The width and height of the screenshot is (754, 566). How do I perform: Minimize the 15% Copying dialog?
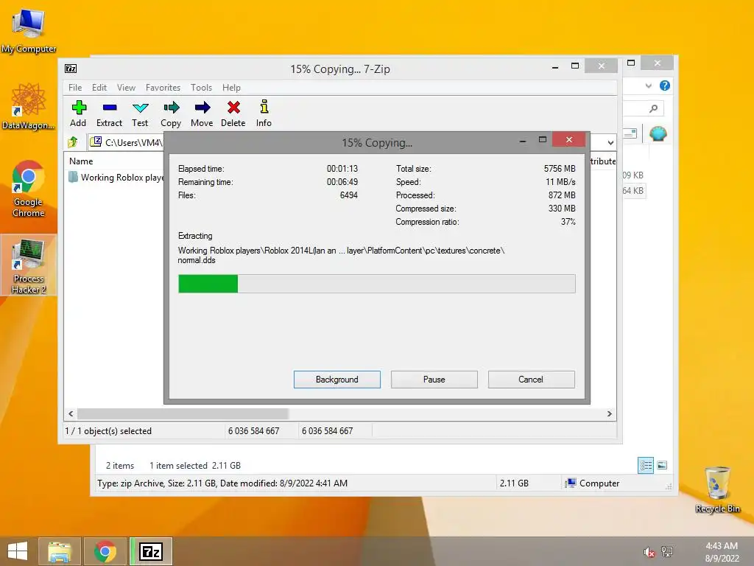pos(523,141)
